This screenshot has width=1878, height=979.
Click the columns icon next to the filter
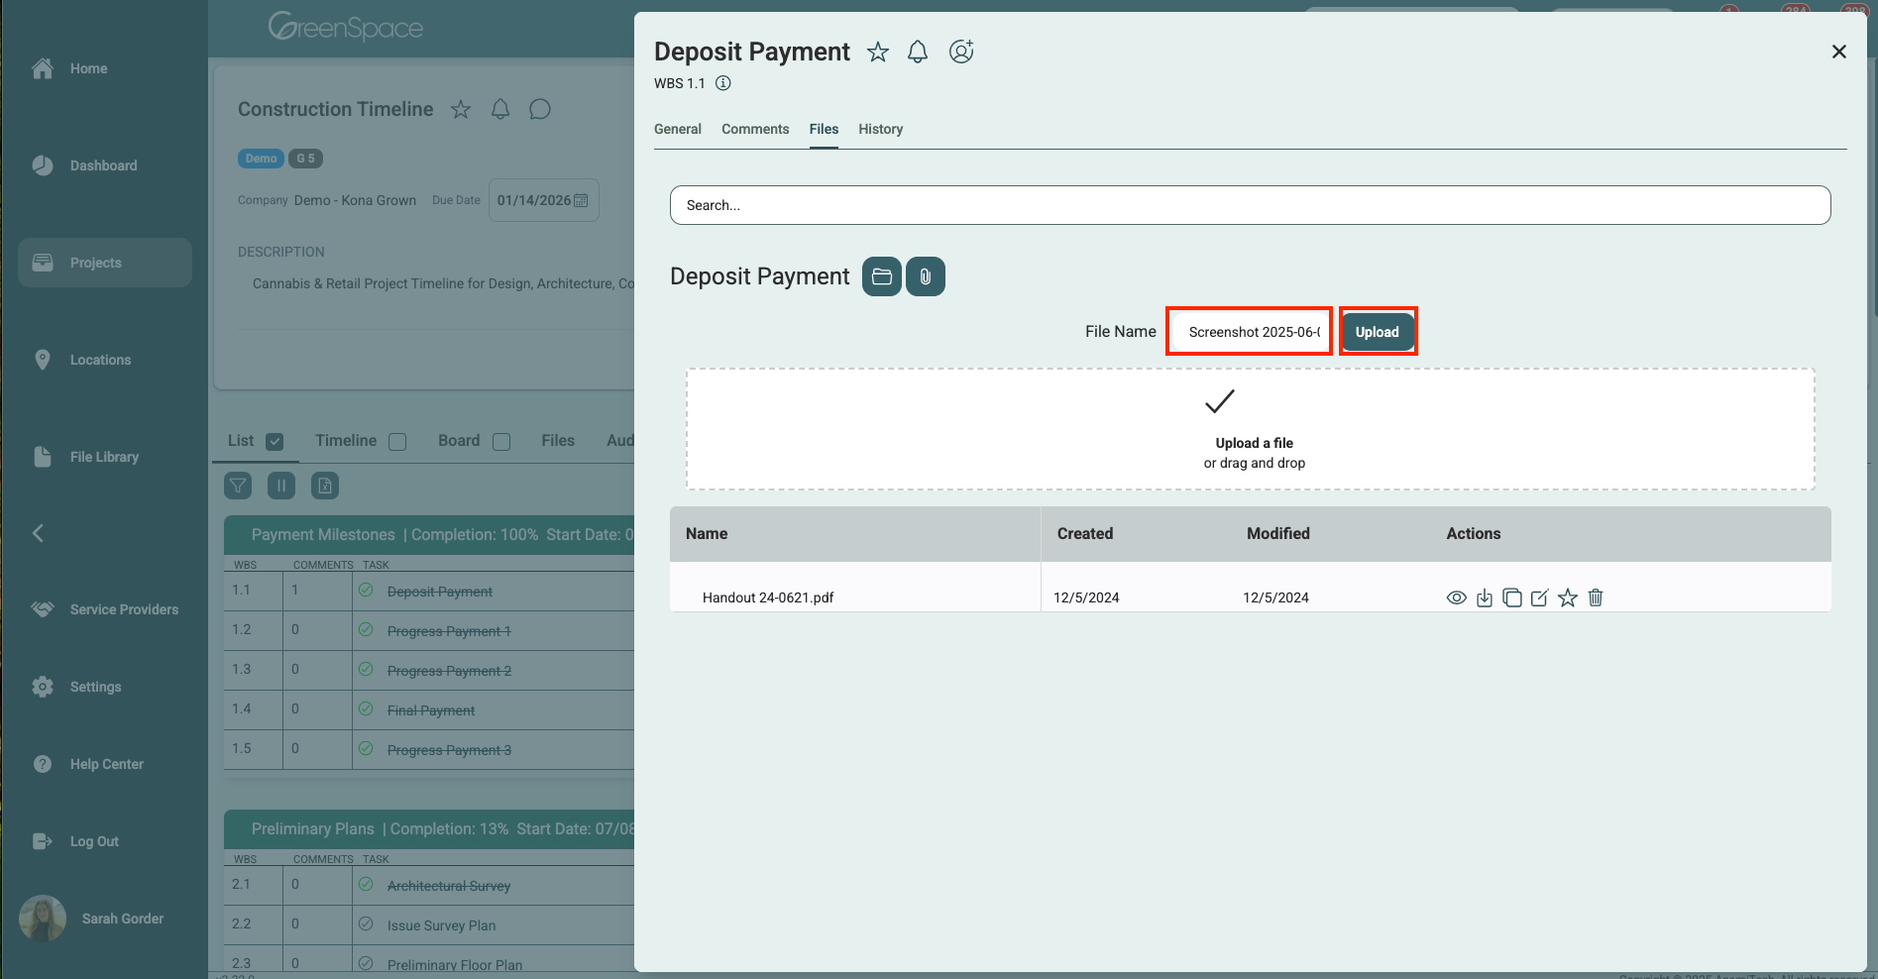tap(281, 486)
